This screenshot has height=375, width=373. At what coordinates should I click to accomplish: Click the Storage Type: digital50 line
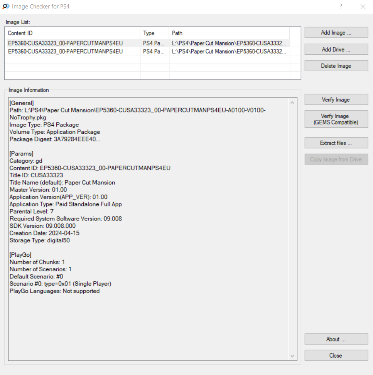[x=40, y=240]
